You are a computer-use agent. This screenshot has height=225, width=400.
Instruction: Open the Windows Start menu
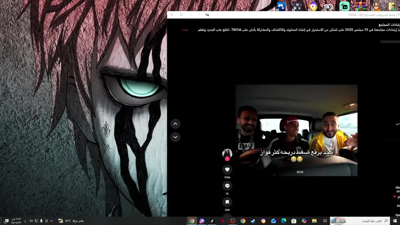[x=395, y=221]
